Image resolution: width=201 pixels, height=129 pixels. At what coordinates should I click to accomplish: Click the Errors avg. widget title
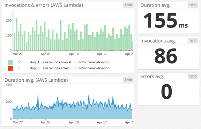point(152,76)
